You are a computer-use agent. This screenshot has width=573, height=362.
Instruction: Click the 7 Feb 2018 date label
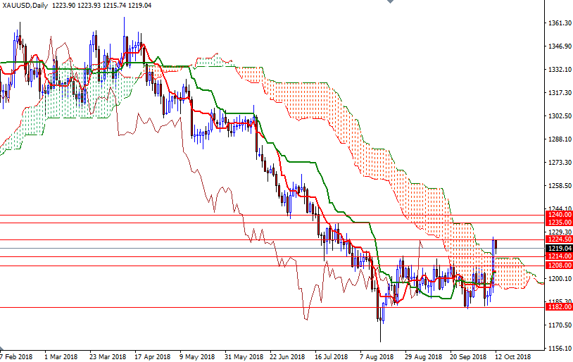(15, 356)
